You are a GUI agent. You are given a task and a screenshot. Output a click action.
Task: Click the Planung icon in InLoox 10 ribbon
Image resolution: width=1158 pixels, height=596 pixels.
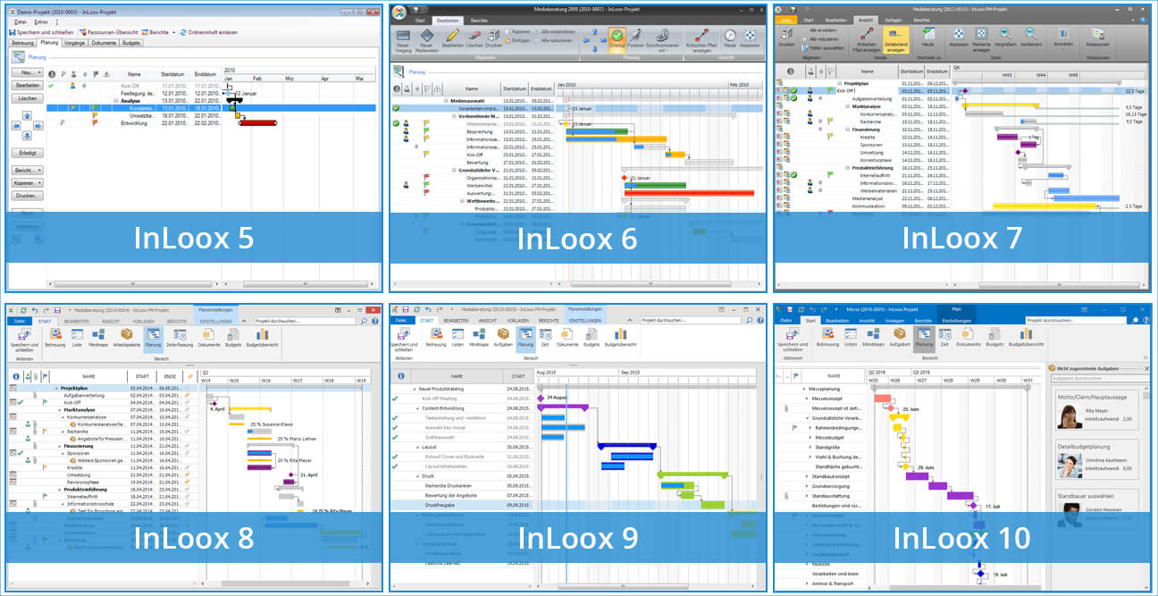coord(924,334)
